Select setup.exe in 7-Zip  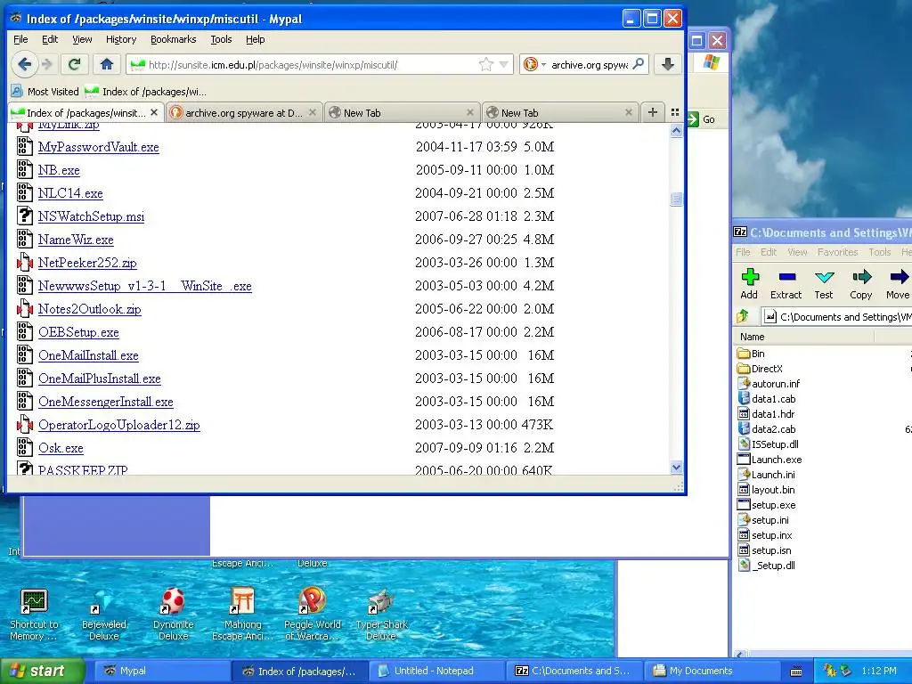(767, 505)
